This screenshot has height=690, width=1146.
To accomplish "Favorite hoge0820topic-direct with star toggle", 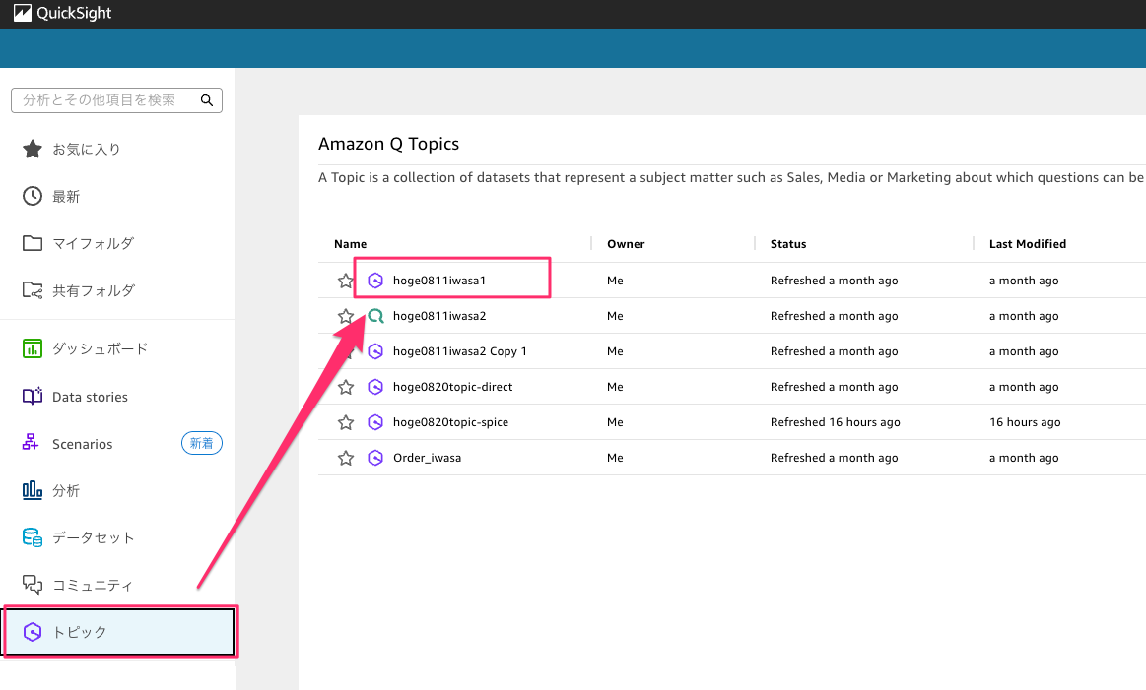I will [346, 387].
